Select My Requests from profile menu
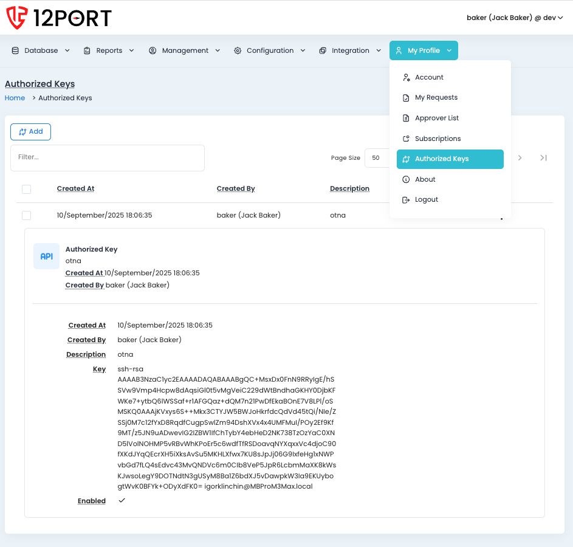 click(x=436, y=97)
